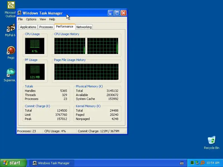This screenshot has height=167, width=223.
Task: Click the Handles value 5365
Action: click(x=64, y=91)
